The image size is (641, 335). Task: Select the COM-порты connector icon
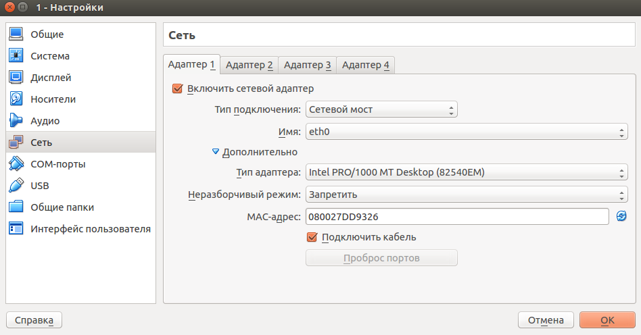tap(16, 164)
